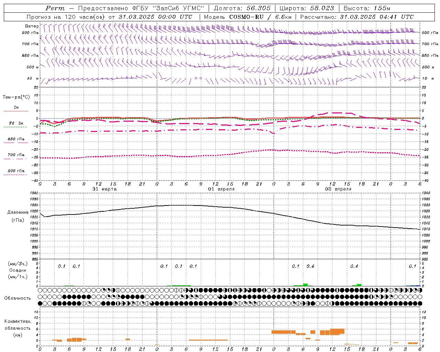Click the "02 апреля" date label
Screen dimensions: 440x352
(x=338, y=189)
